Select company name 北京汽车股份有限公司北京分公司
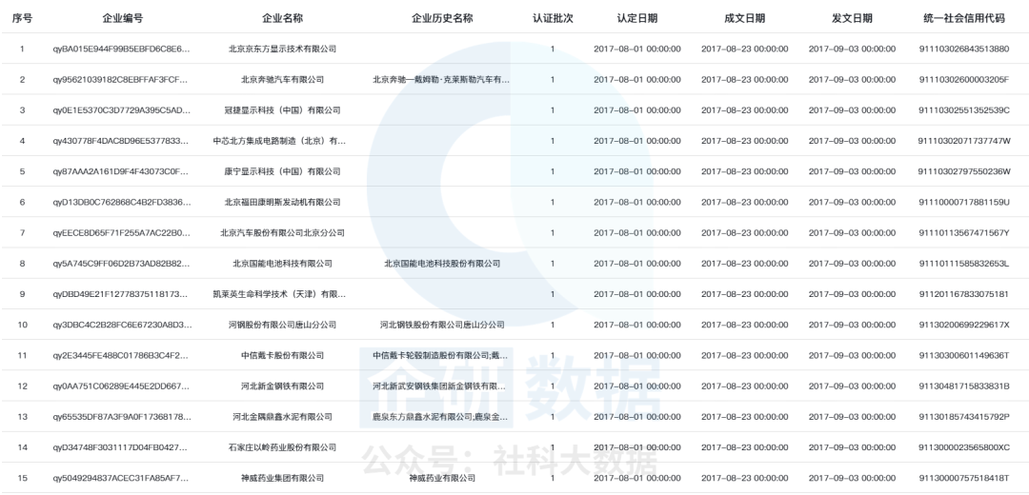Screen dimensions: 1029x495 [x=282, y=233]
